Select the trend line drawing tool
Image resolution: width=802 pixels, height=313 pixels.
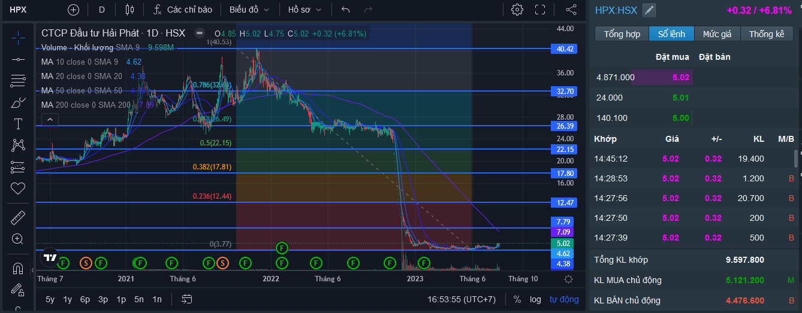click(x=18, y=59)
